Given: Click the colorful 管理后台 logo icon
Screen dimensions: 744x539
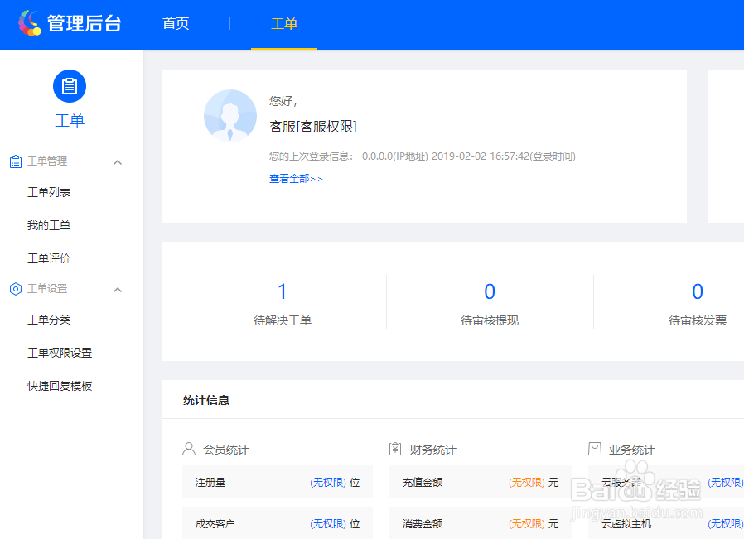Looking at the screenshot, I should click(31, 22).
